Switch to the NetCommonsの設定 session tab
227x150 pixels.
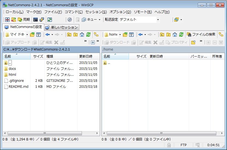pyautogui.click(x=23, y=27)
